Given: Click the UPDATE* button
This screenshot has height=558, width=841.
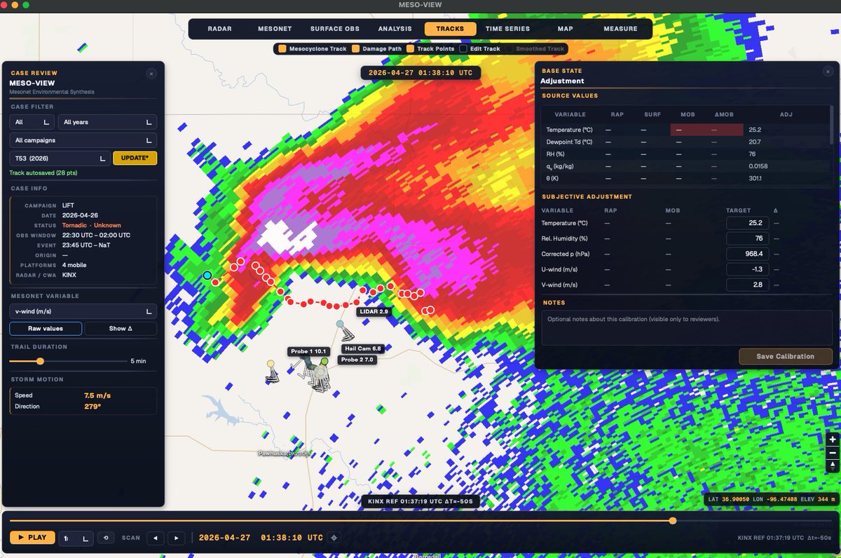Looking at the screenshot, I should tap(135, 158).
